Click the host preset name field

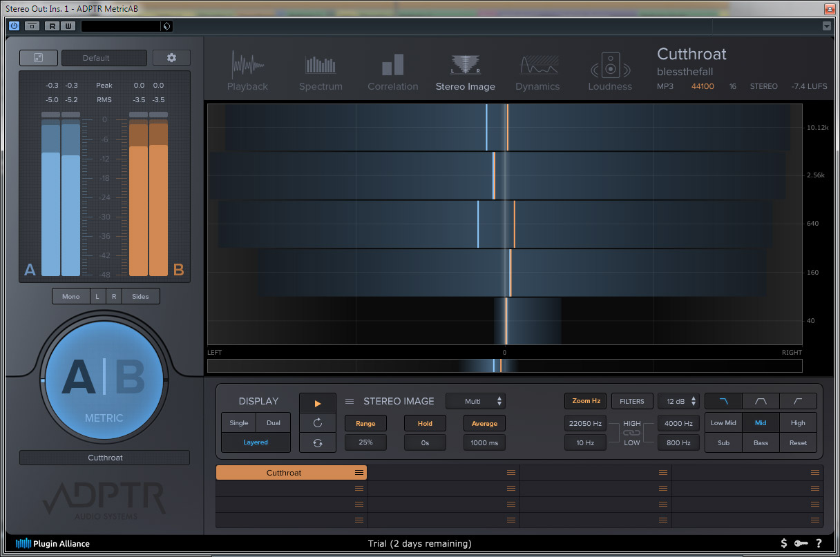[121, 26]
